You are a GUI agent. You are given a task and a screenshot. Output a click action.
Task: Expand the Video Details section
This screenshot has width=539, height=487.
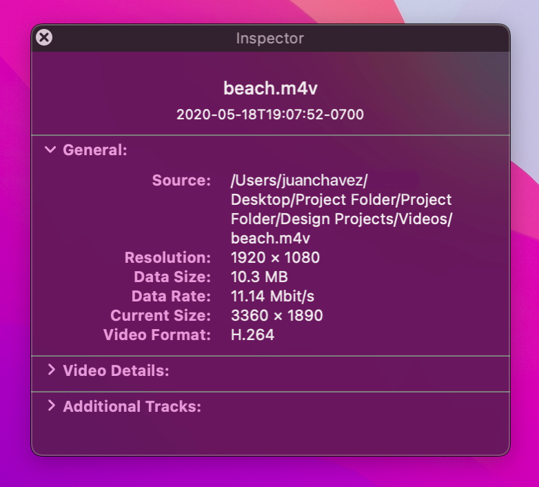coord(52,370)
